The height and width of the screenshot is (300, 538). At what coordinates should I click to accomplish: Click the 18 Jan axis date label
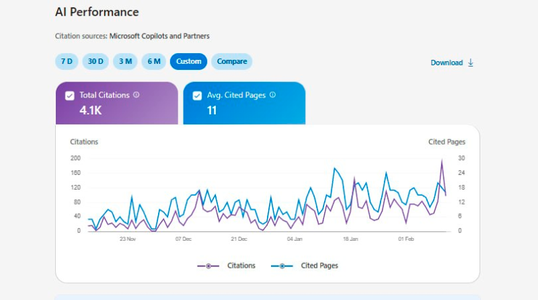[x=350, y=239]
